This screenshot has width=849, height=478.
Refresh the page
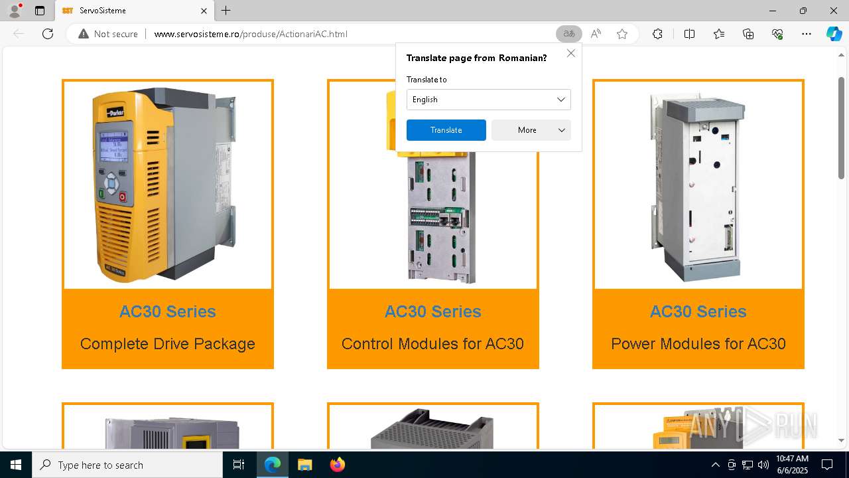tap(48, 34)
